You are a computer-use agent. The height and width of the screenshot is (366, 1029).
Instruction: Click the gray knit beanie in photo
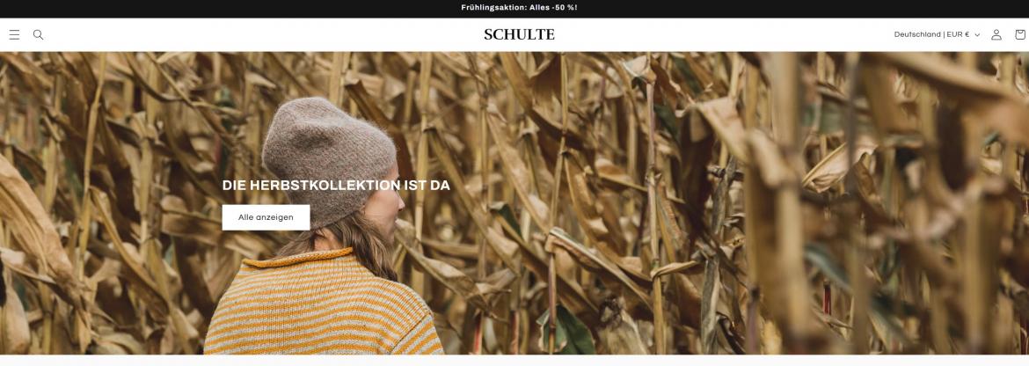[328, 157]
